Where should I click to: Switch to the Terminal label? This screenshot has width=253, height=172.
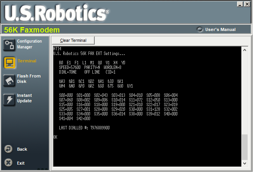27,61
